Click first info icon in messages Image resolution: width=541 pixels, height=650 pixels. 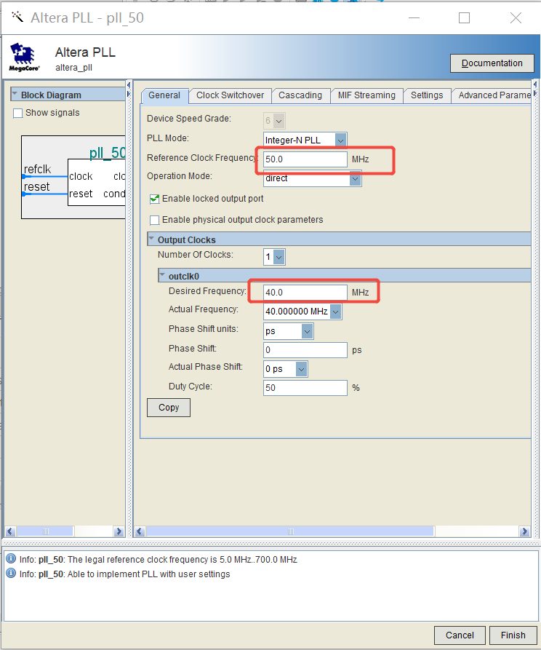pos(11,560)
